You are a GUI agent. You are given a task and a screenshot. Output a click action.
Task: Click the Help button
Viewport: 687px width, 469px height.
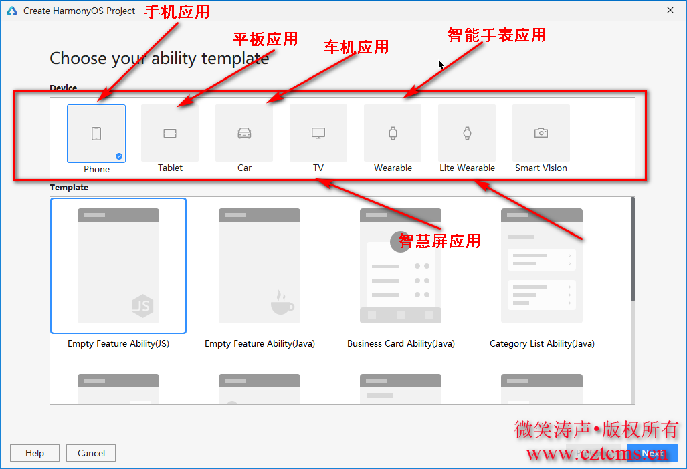click(x=35, y=453)
